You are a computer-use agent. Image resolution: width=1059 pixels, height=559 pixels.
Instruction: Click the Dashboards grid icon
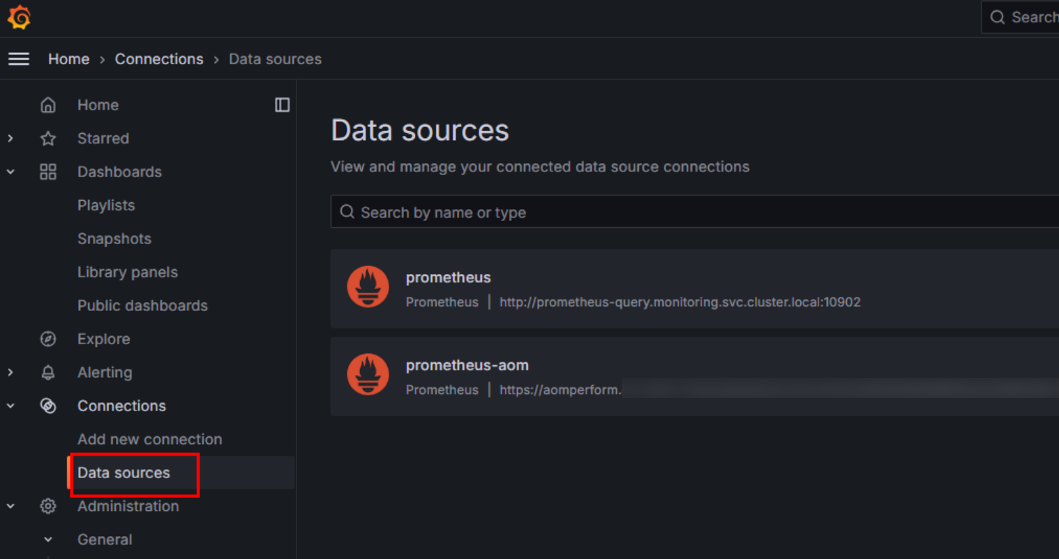(48, 172)
